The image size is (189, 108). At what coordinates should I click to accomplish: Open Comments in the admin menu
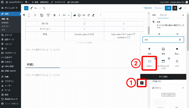pyautogui.click(x=11, y=44)
